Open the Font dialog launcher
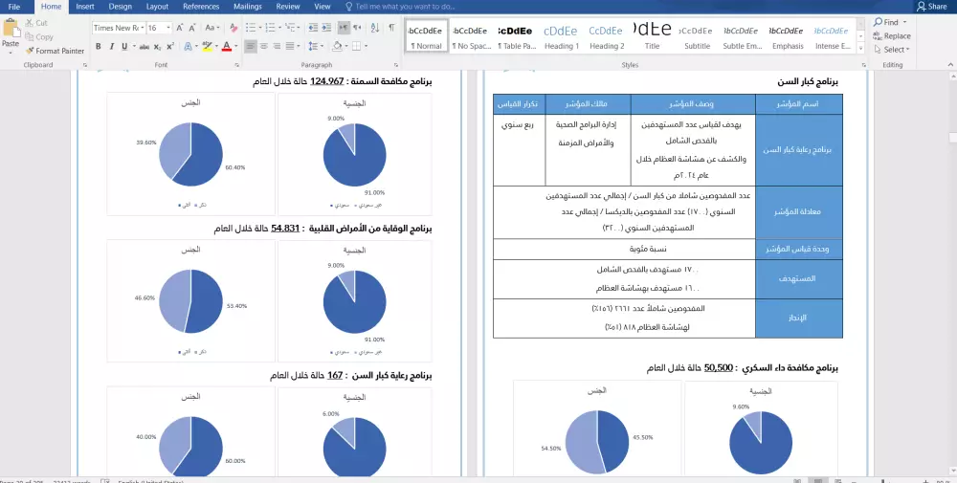 [x=236, y=65]
